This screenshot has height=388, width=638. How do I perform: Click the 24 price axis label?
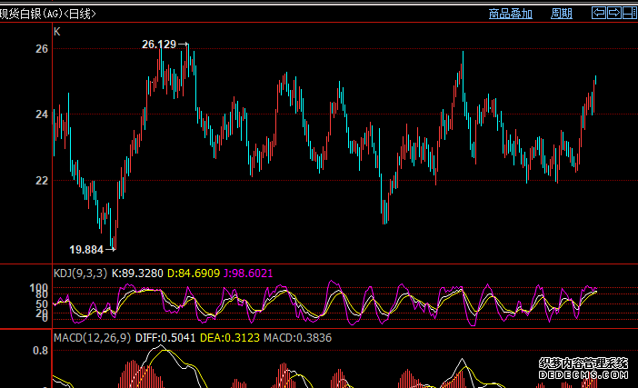click(42, 114)
